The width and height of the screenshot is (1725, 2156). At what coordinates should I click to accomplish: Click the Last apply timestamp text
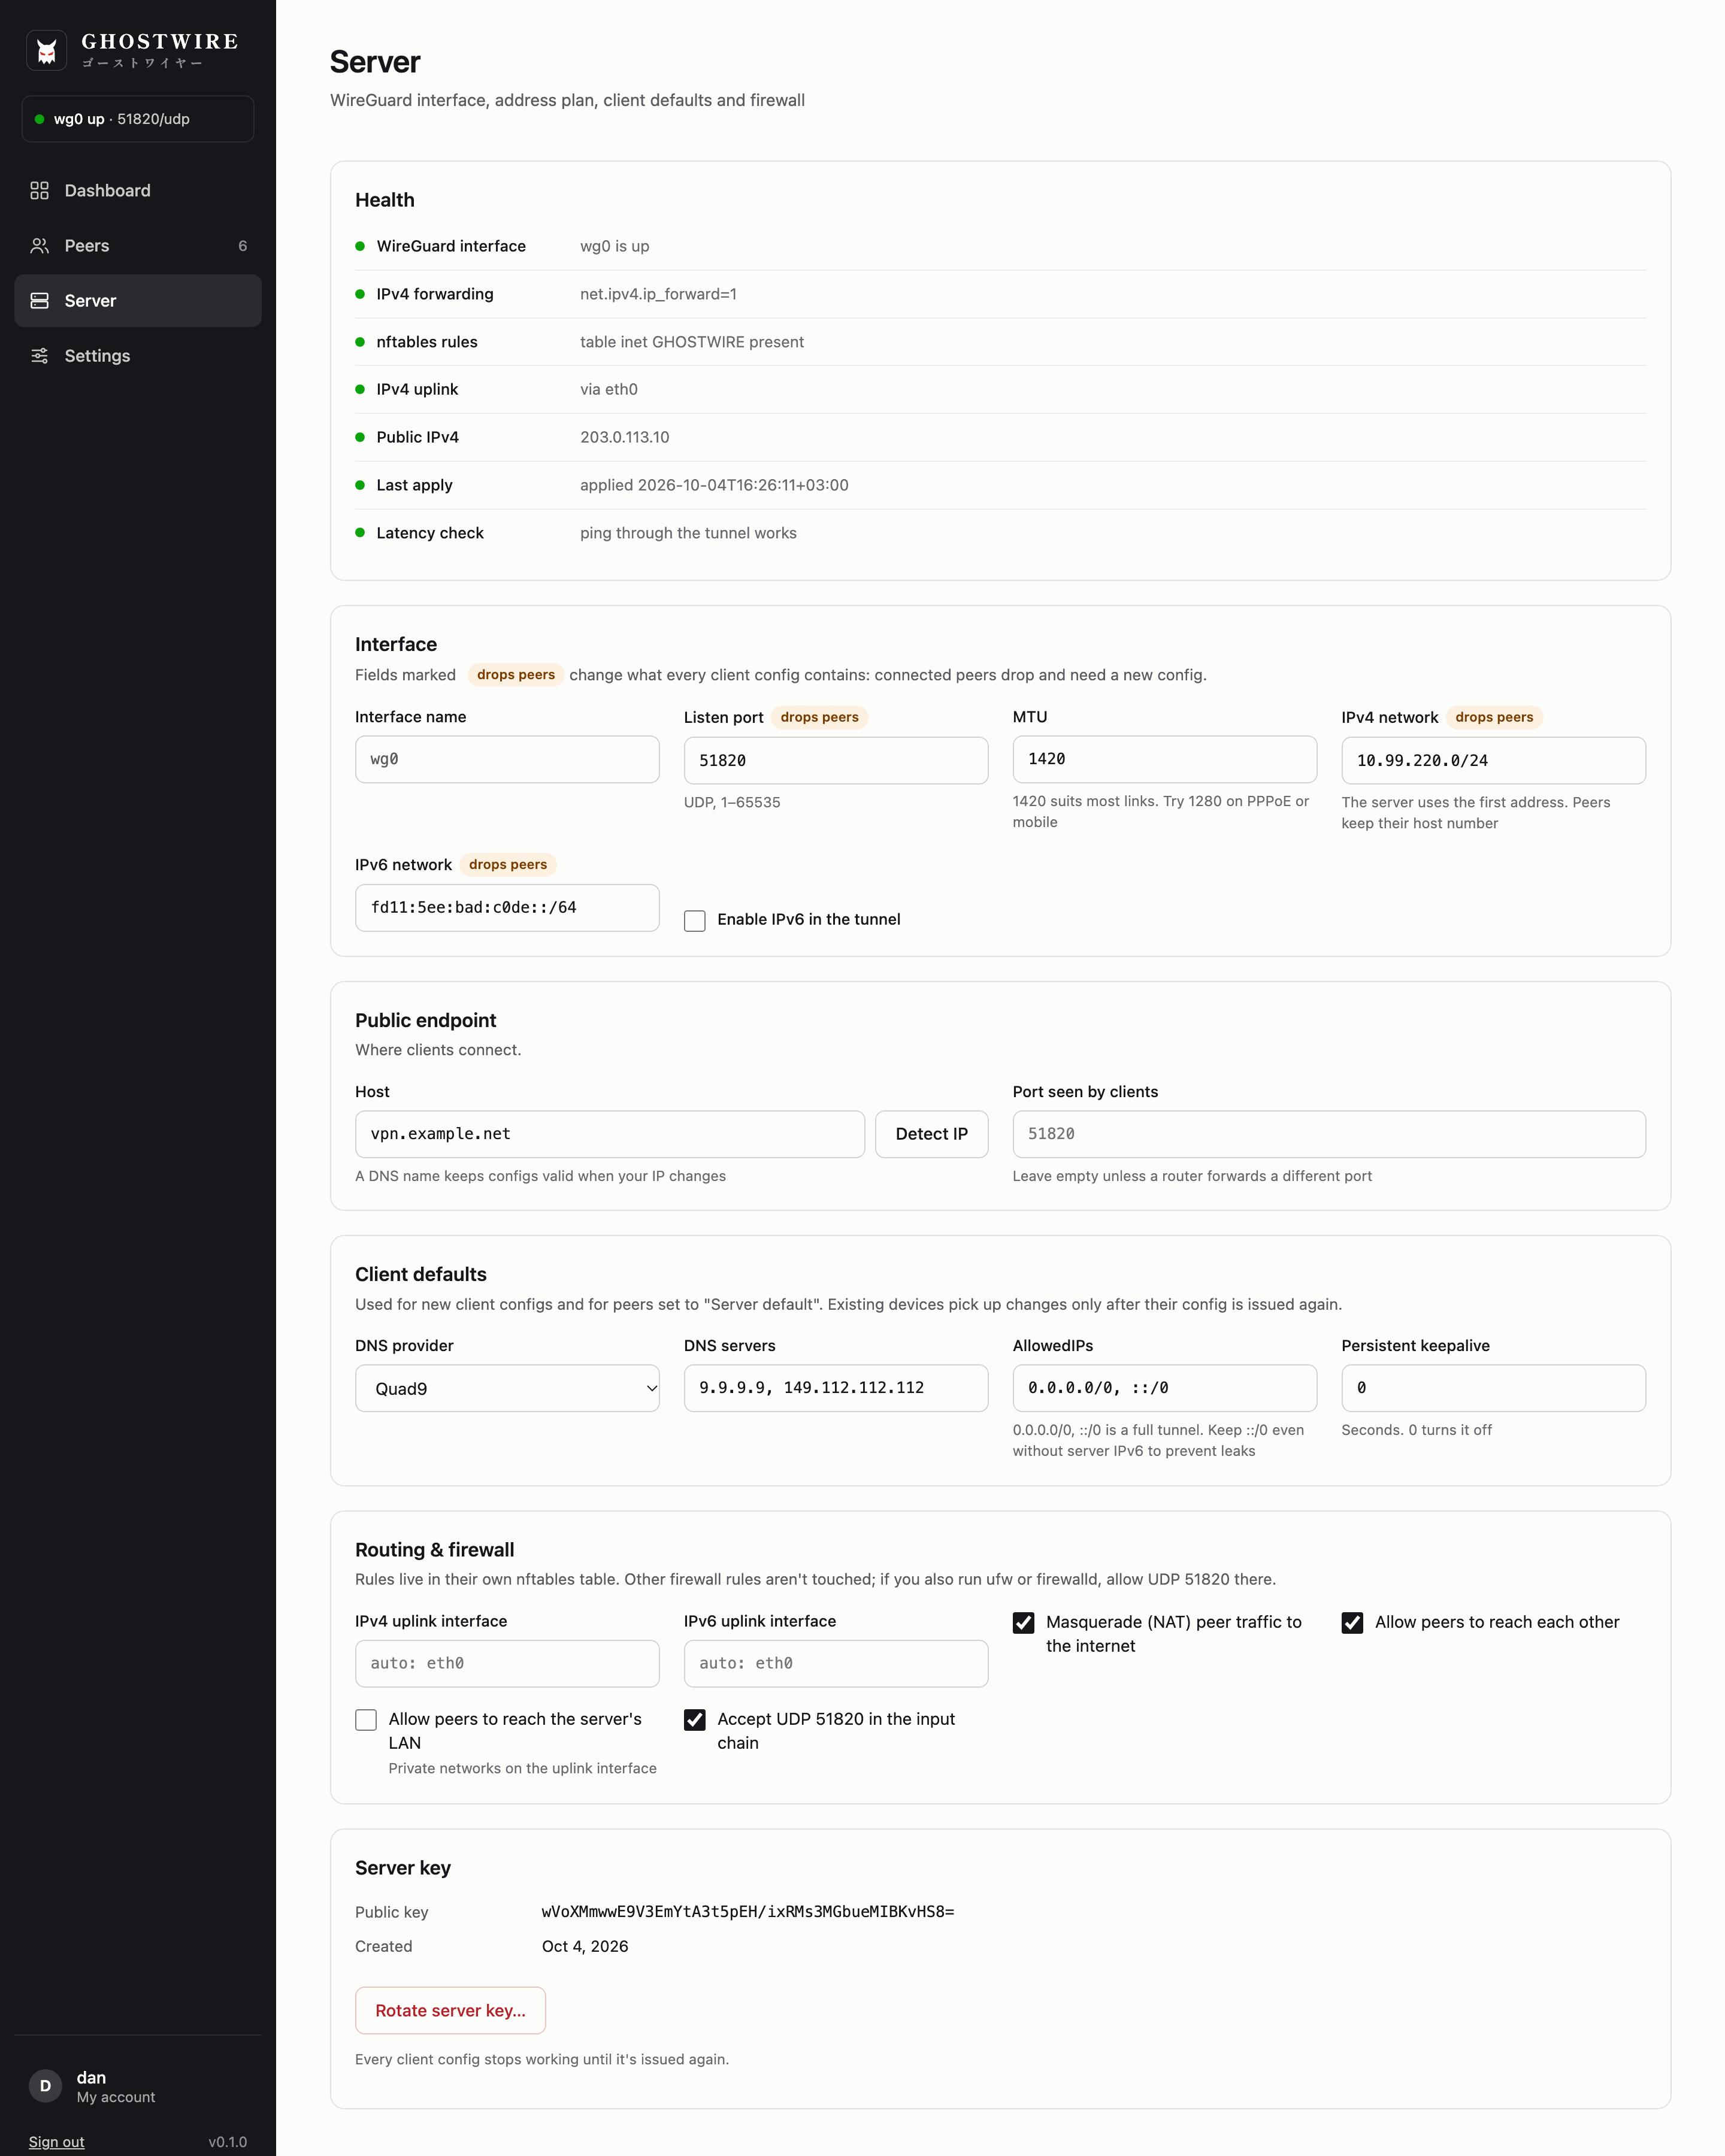pos(714,485)
